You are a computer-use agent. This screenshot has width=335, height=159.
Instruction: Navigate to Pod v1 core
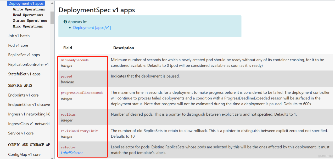coord(18,45)
